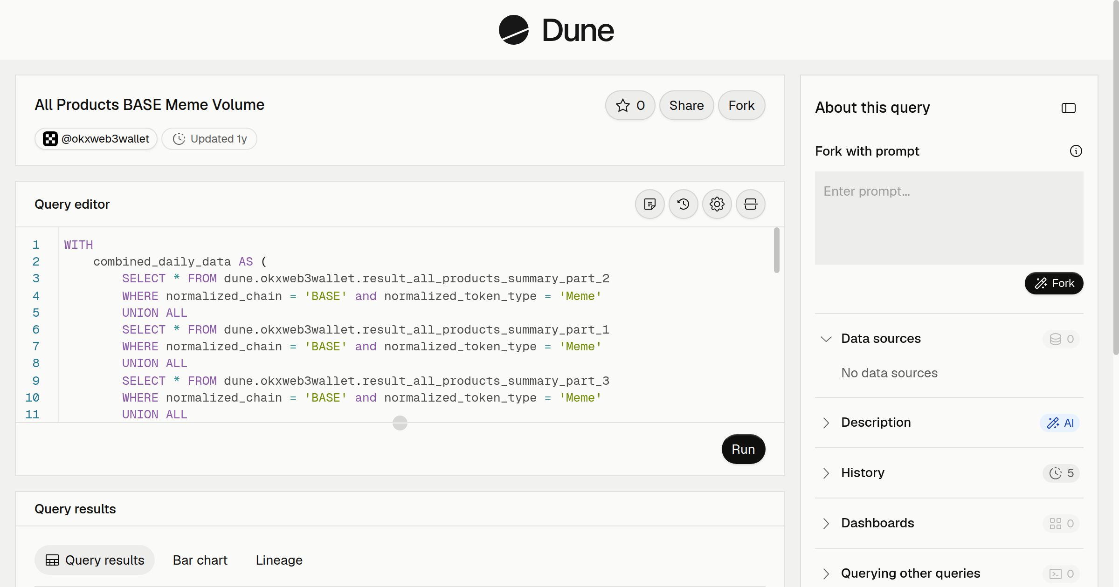Click the page vertical scrollbar
This screenshot has width=1119, height=587.
pos(1116,177)
